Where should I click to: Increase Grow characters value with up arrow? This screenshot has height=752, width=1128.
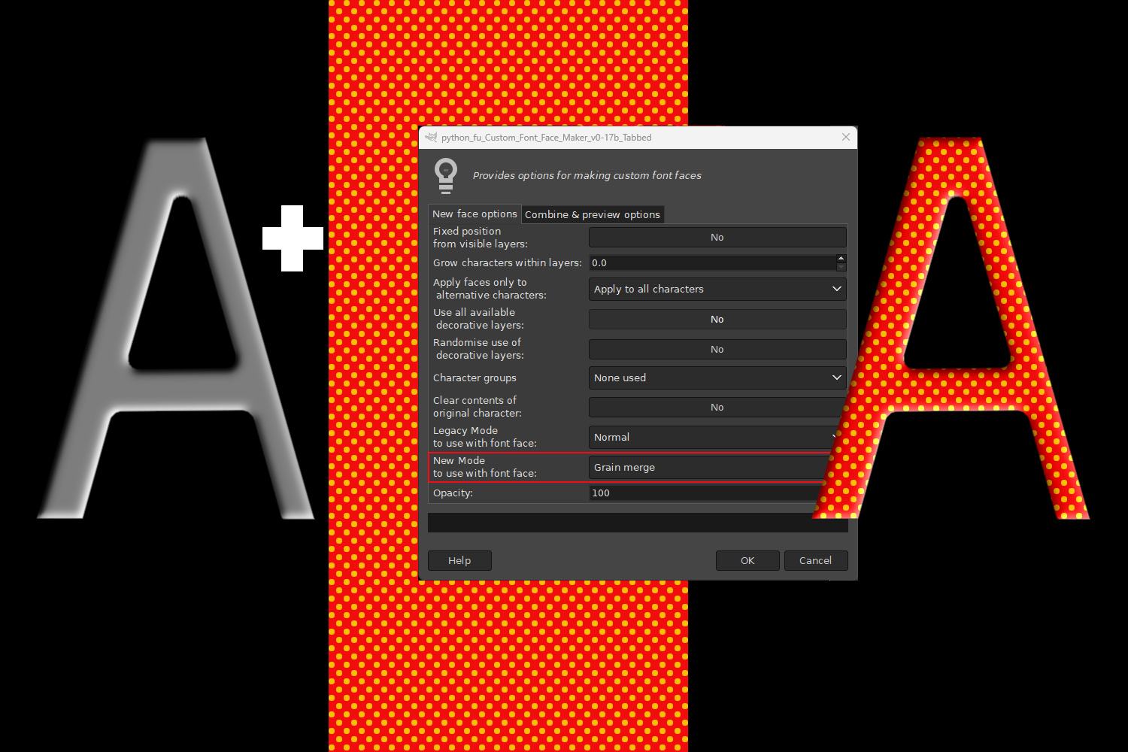tap(841, 259)
